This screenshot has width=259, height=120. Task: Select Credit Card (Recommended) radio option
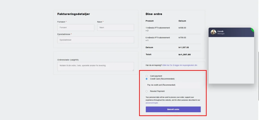coord(146,79)
